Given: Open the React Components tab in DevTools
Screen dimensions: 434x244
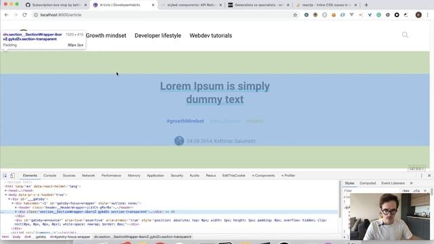Looking at the screenshot, I should tap(263, 176).
